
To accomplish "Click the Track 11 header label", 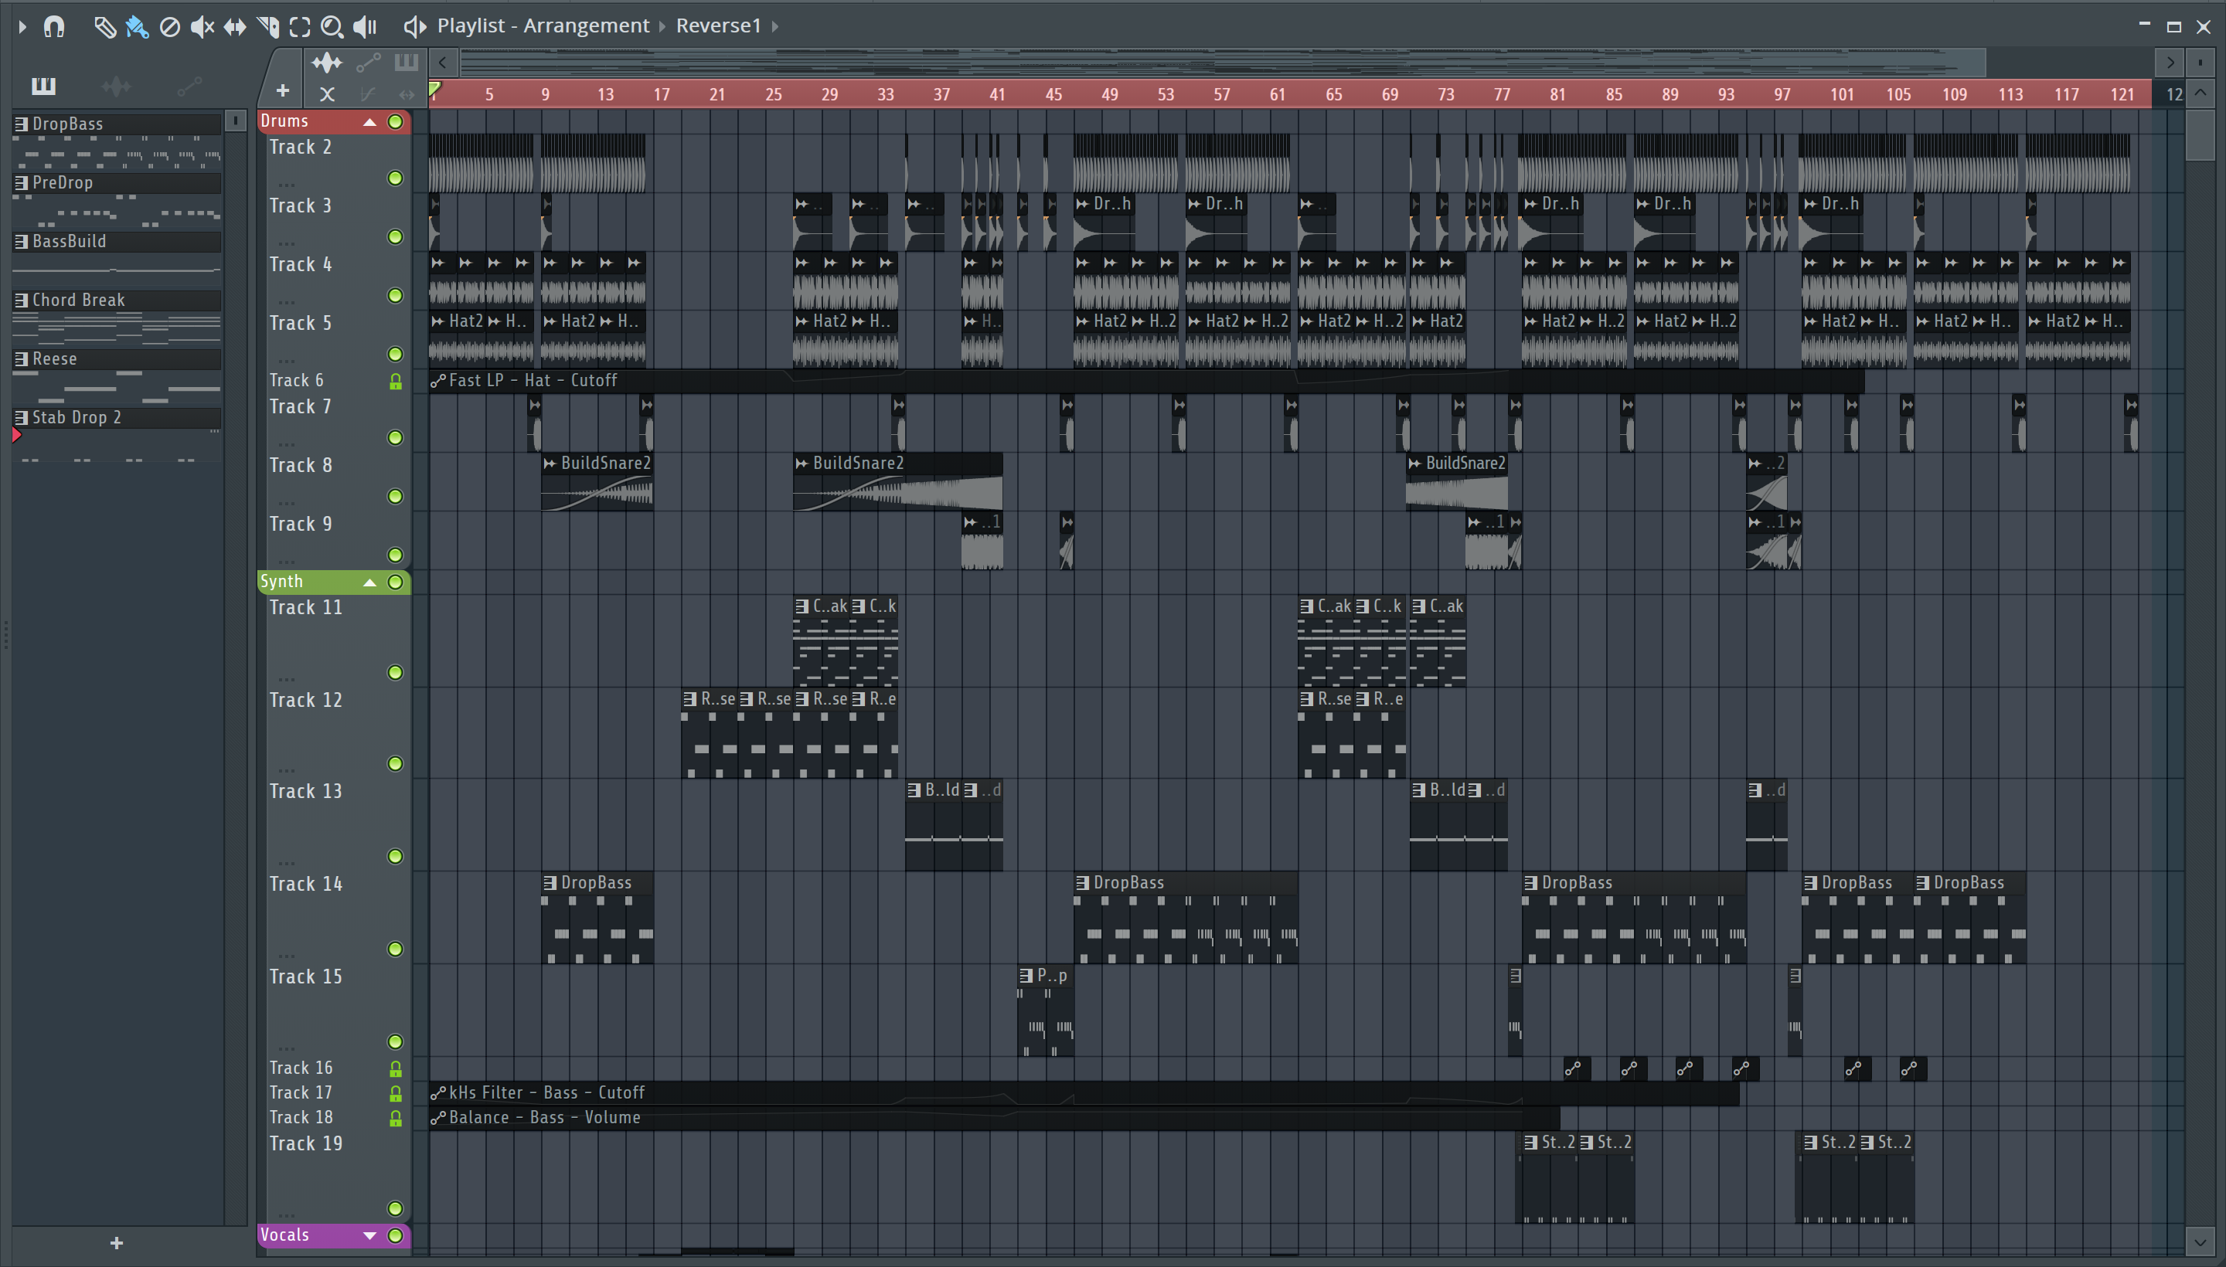I will [x=305, y=607].
